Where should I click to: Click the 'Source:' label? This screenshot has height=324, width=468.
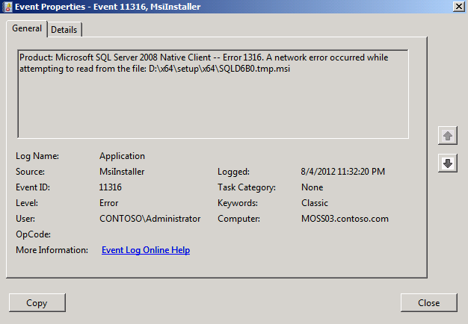click(x=30, y=172)
